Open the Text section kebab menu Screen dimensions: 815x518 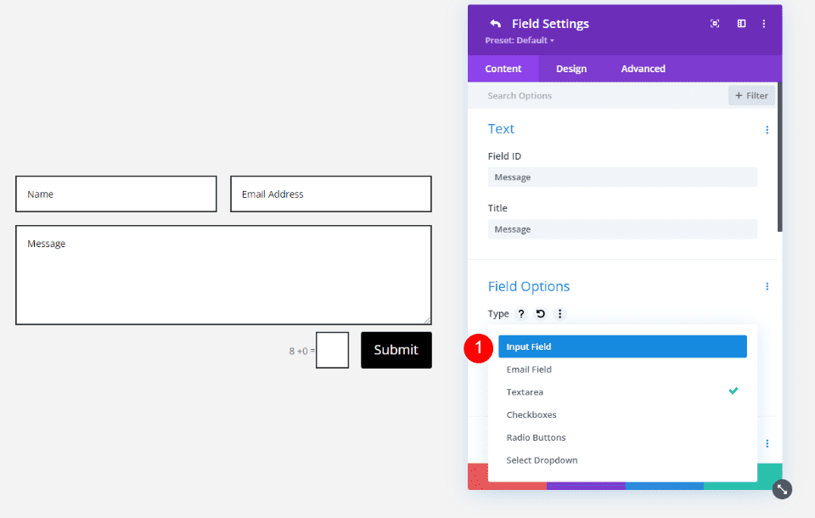click(767, 129)
